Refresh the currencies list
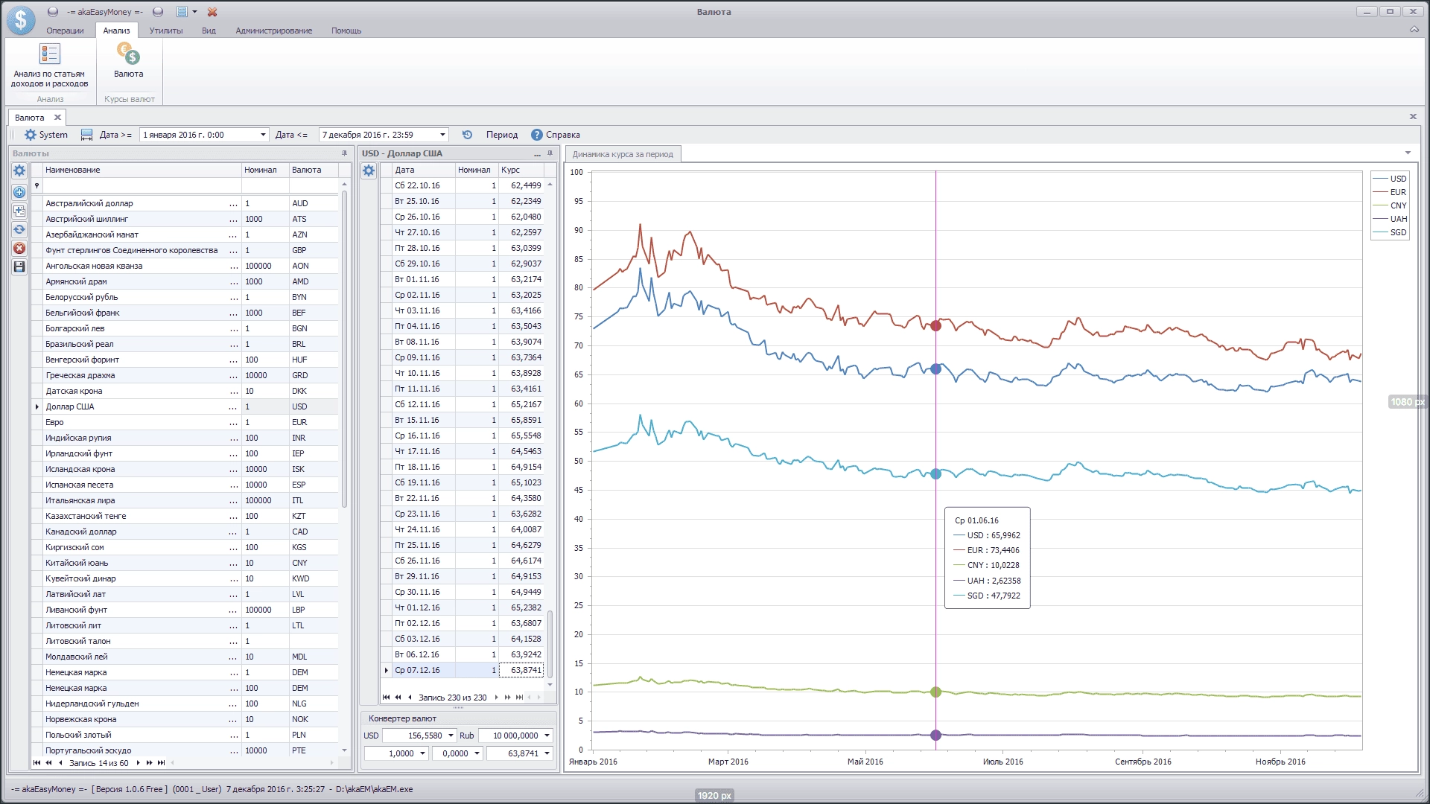The width and height of the screenshot is (1430, 804). point(19,229)
